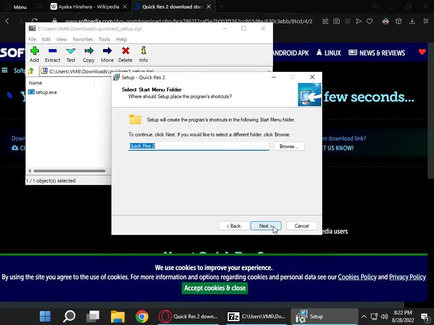The image size is (434, 325).
Task: Close the Quick Res 2 download tab
Action: (209, 7)
